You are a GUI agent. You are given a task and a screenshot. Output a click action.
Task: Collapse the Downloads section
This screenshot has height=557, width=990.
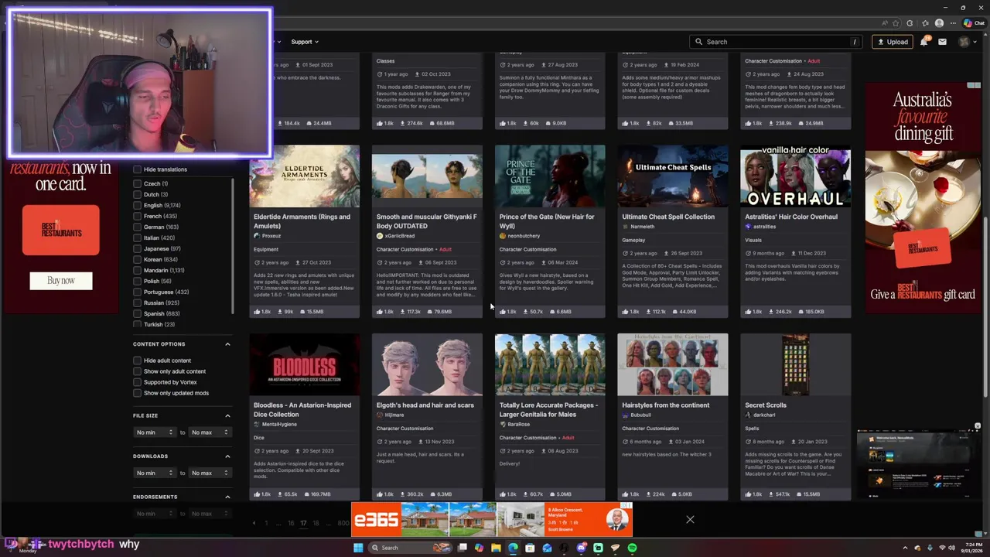point(227,456)
